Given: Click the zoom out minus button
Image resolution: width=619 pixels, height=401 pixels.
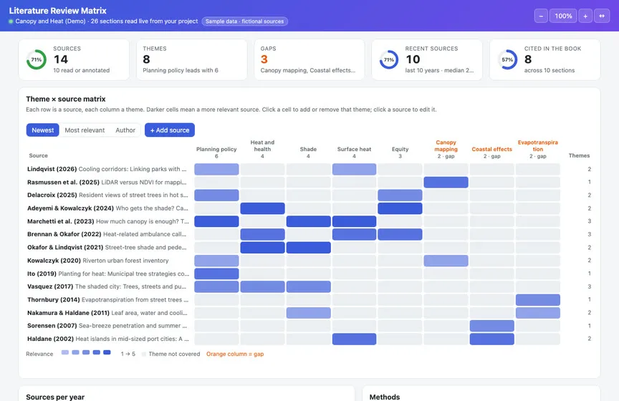Looking at the screenshot, I should [x=541, y=16].
